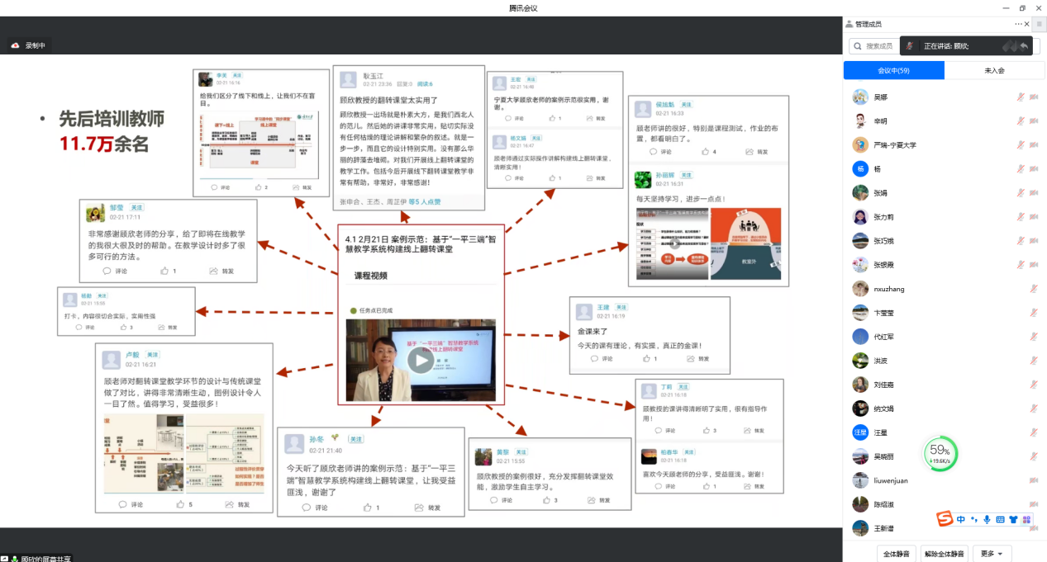The image size is (1047, 562).
Task: Click camera-off icon next to 辛明
Action: 1034,121
